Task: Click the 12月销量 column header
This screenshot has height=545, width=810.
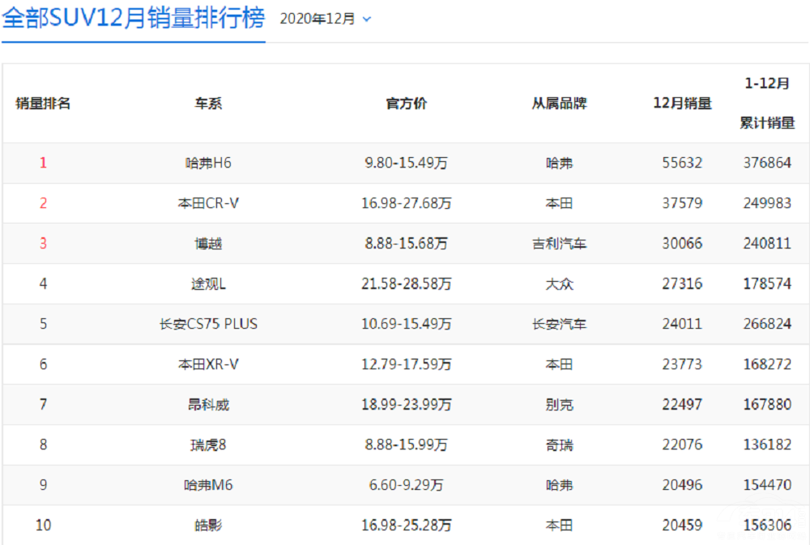Action: [x=682, y=104]
